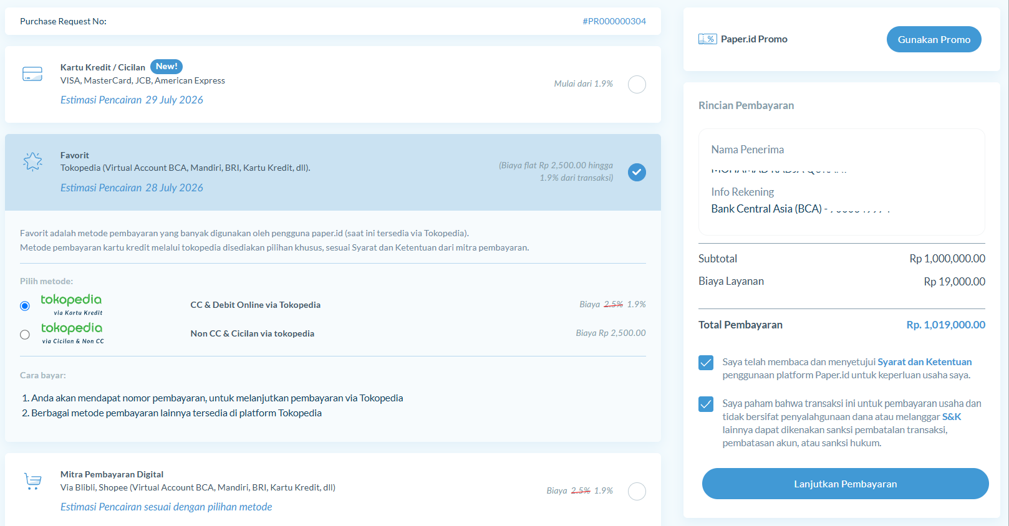Click the Bank Central Asia (BCA) account info
Screen dimensions: 1009x526
(801, 209)
